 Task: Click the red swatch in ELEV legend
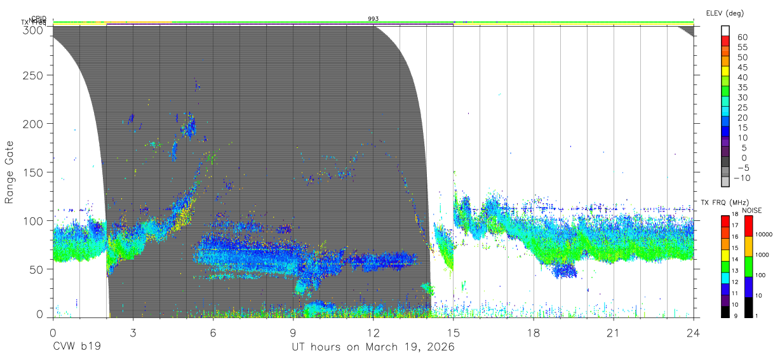727,41
